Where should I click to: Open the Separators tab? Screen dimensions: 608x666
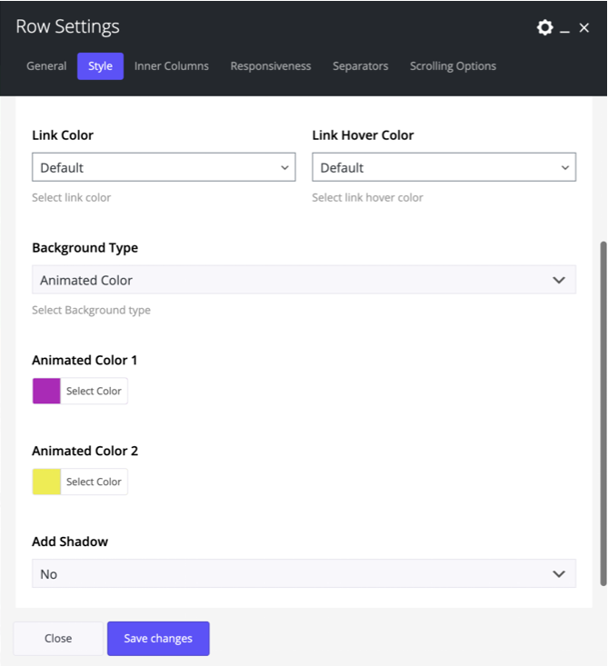click(x=360, y=66)
